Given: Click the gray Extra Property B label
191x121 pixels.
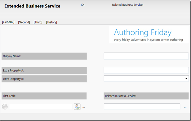Looking at the screenshot, I should coord(44,79).
